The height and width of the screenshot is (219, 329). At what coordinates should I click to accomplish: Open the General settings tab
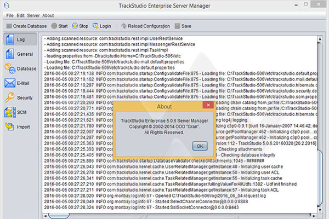click(16, 54)
